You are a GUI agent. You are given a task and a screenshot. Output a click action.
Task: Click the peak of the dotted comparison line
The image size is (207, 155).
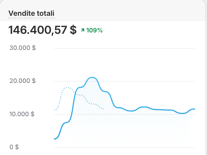(67, 87)
